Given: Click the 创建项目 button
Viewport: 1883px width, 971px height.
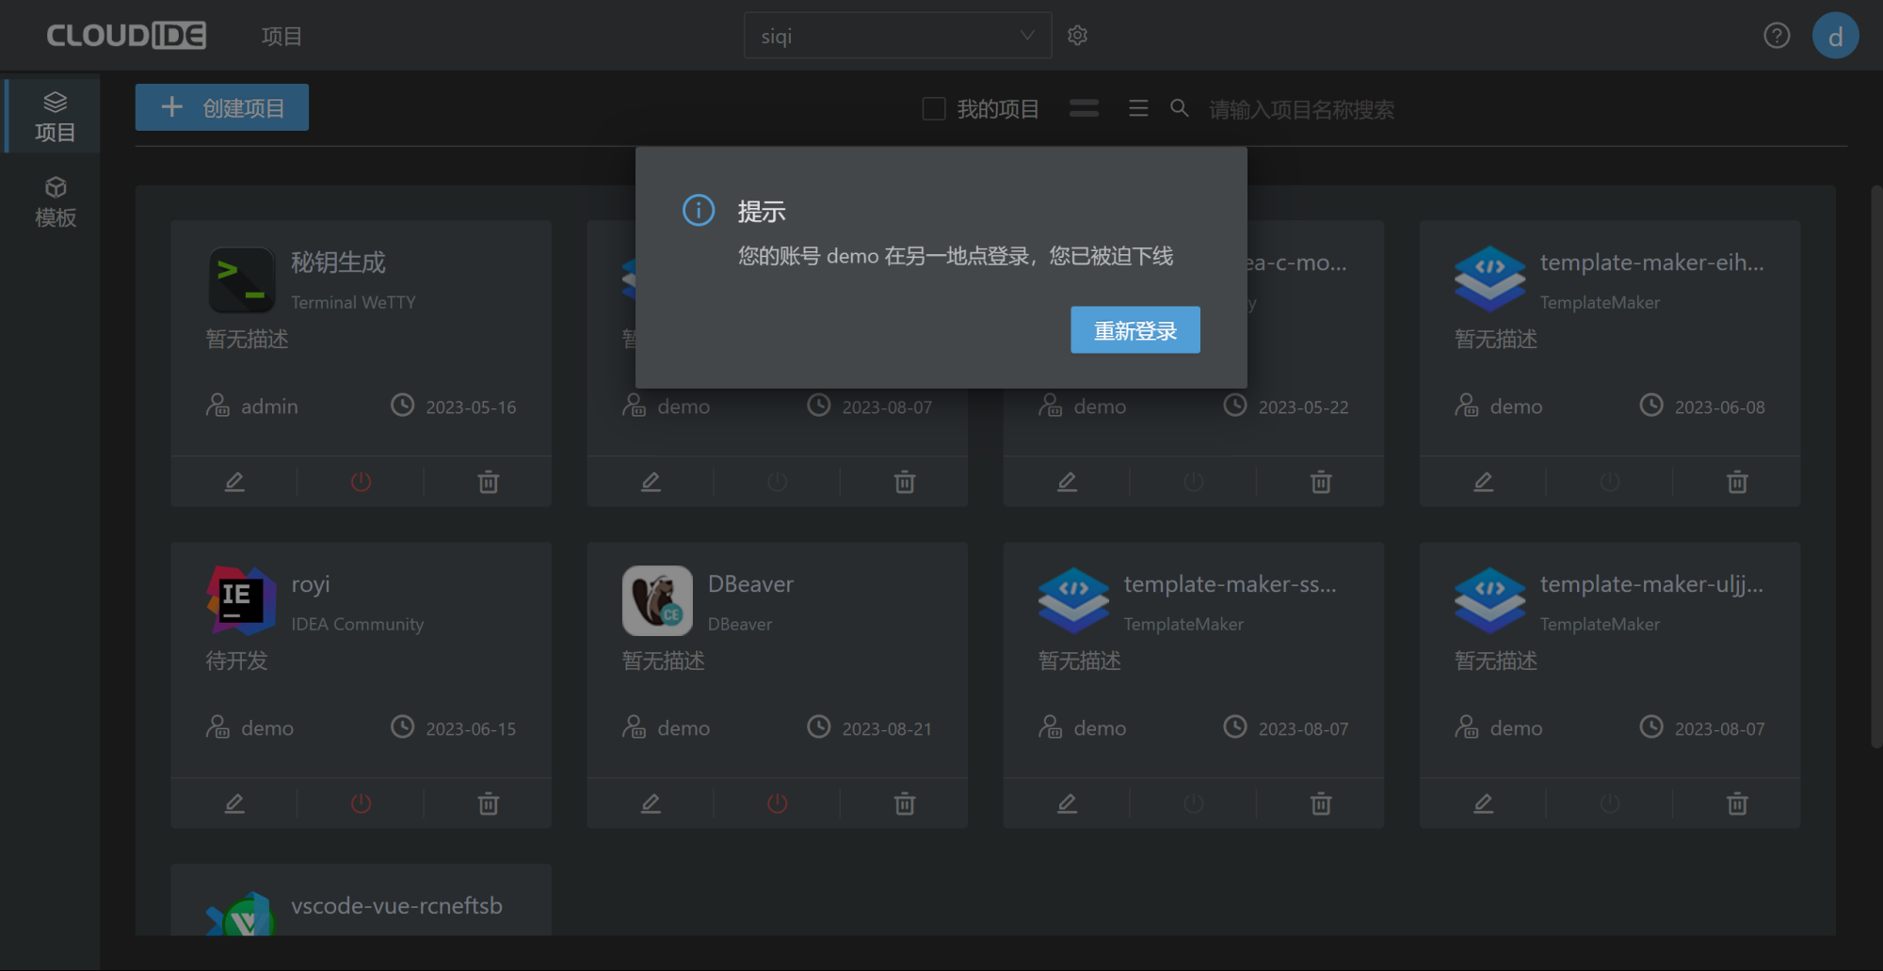Looking at the screenshot, I should click(x=222, y=107).
